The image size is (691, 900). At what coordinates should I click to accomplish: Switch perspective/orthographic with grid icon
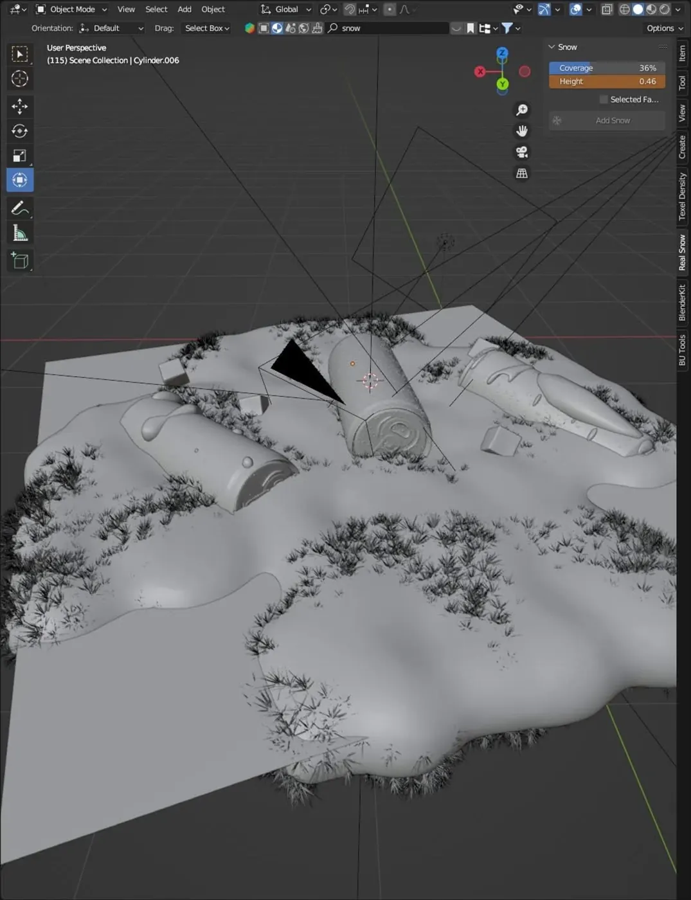point(522,174)
